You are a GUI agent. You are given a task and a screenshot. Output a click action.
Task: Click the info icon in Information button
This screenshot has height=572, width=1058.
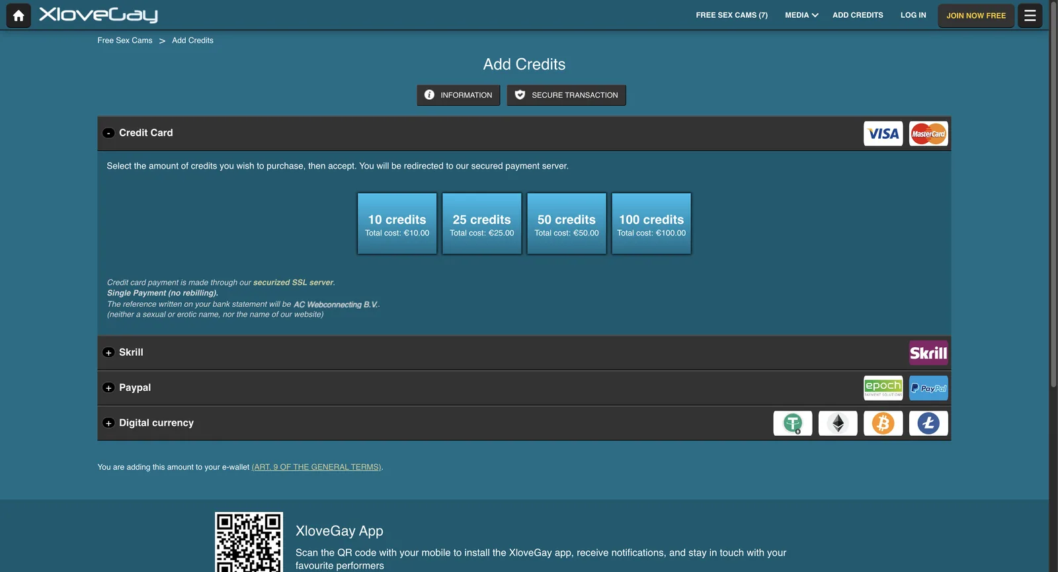[429, 95]
